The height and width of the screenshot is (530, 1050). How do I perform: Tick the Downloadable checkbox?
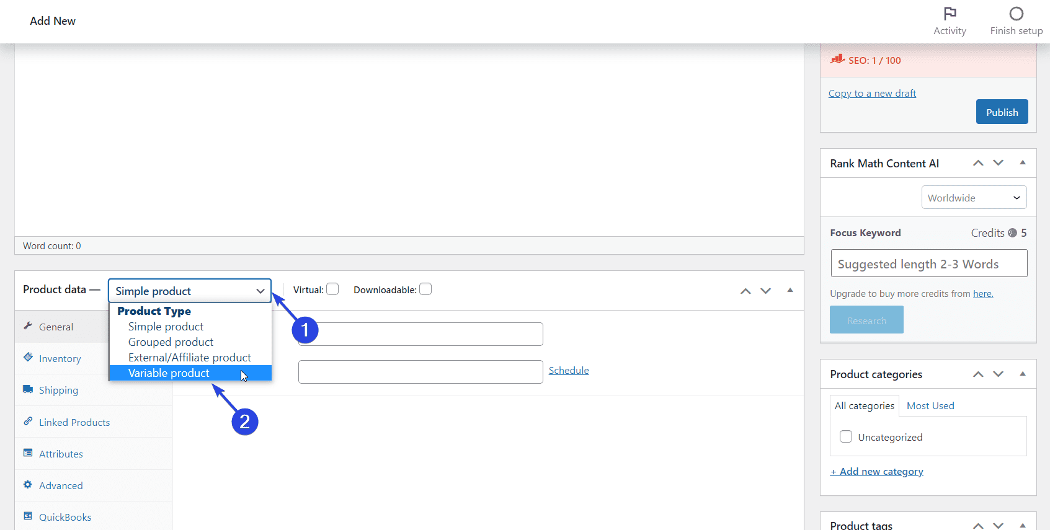[x=425, y=289]
